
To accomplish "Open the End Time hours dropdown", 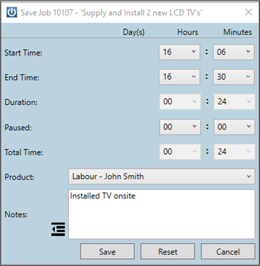I will click(x=180, y=77).
